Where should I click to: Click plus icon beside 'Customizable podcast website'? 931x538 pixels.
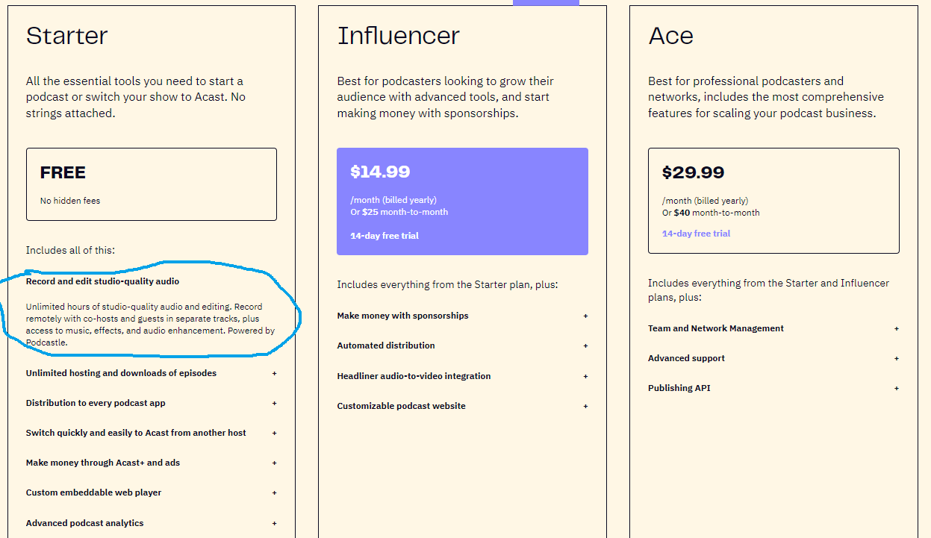click(x=585, y=406)
